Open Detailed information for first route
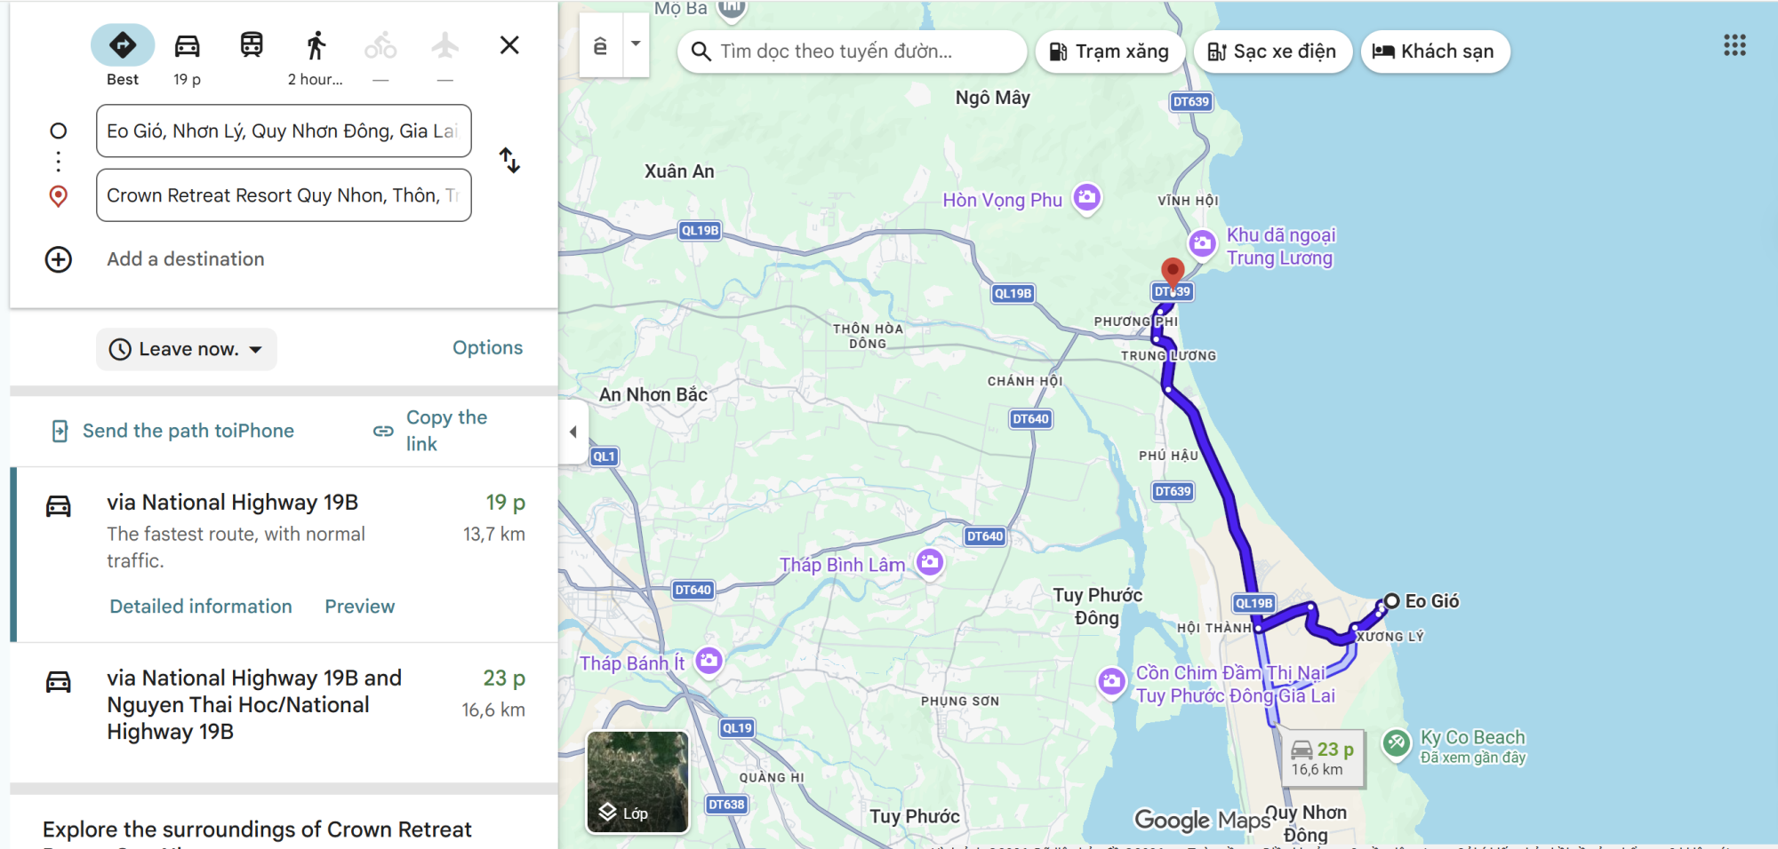This screenshot has height=849, width=1778. (x=201, y=607)
